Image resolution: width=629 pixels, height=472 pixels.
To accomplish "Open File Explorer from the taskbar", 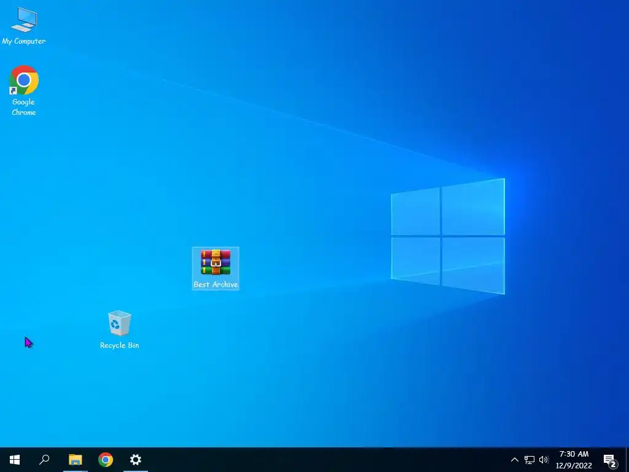I will 75,460.
